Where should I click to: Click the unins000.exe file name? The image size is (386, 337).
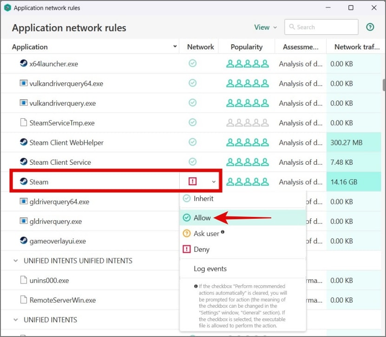(x=49, y=281)
